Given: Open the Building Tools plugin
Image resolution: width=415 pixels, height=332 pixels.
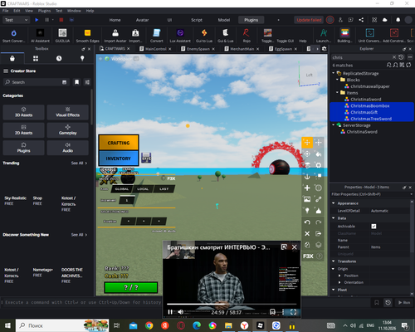Looking at the screenshot, I should point(344,36).
